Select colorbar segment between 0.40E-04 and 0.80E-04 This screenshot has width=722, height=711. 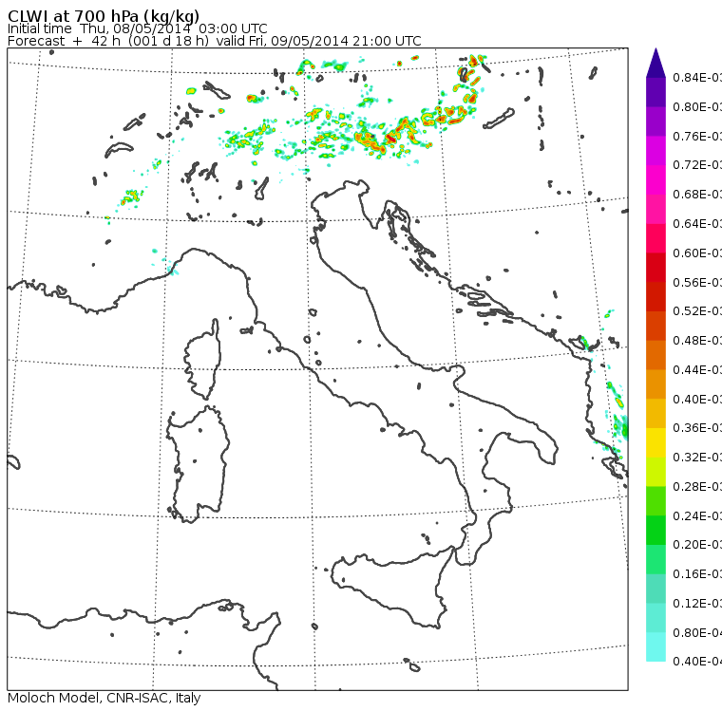coord(655,647)
